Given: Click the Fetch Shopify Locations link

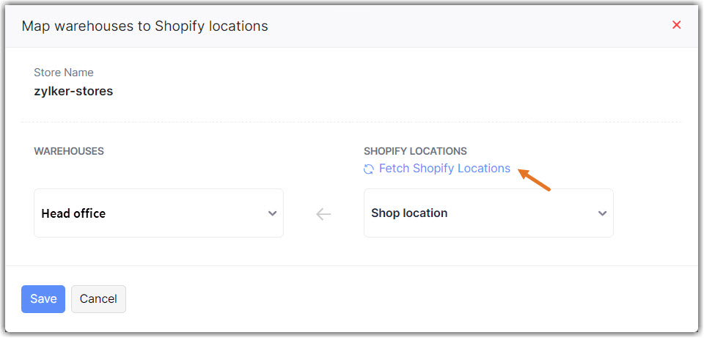Looking at the screenshot, I should point(444,169).
